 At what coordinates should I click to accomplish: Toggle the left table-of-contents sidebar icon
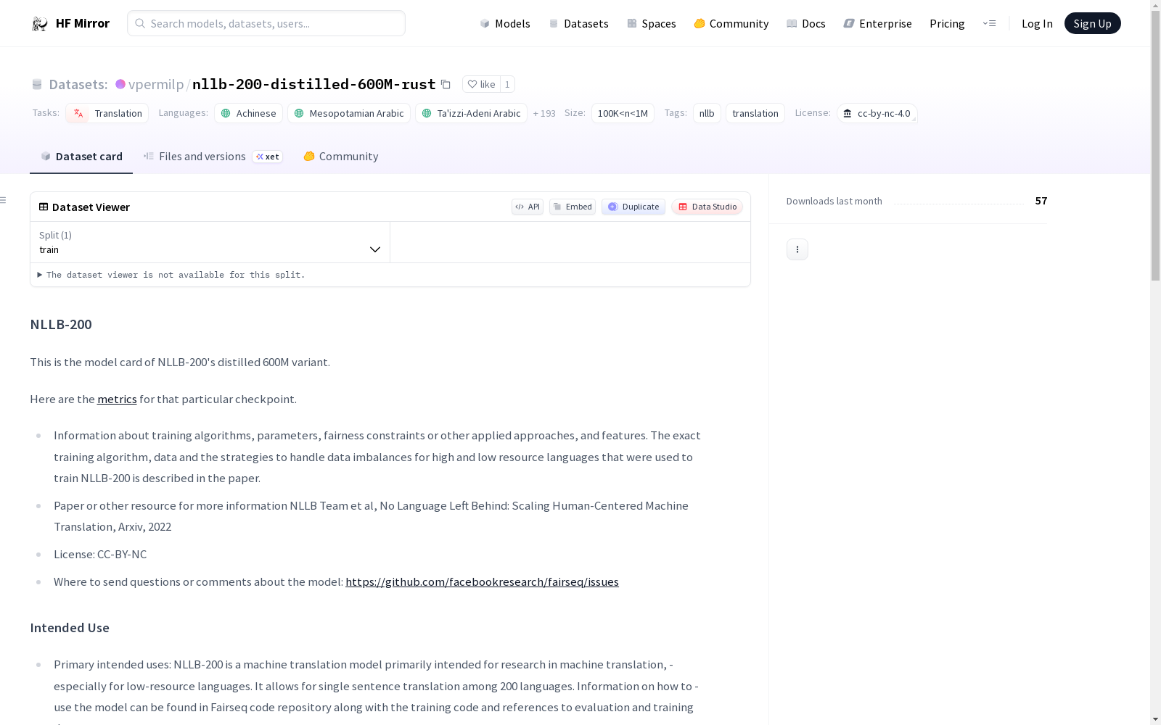click(4, 200)
